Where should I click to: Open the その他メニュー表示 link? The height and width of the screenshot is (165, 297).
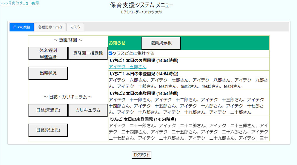(20, 3)
